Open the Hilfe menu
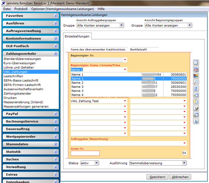Image resolution: width=209 pixels, height=183 pixels. [101, 9]
